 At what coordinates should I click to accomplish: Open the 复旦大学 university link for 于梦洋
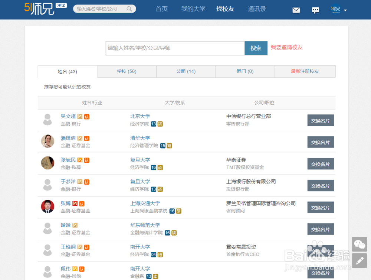coord(140,181)
